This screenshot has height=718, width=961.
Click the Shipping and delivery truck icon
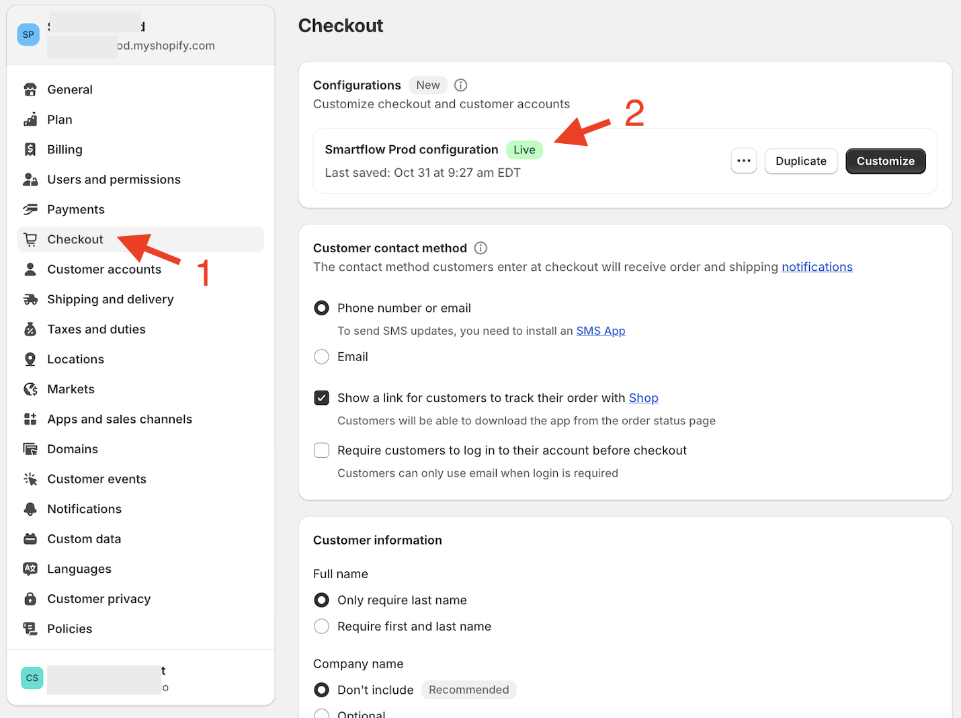point(30,299)
